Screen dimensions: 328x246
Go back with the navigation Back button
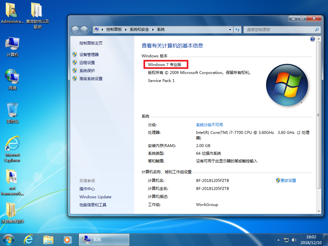click(x=75, y=30)
